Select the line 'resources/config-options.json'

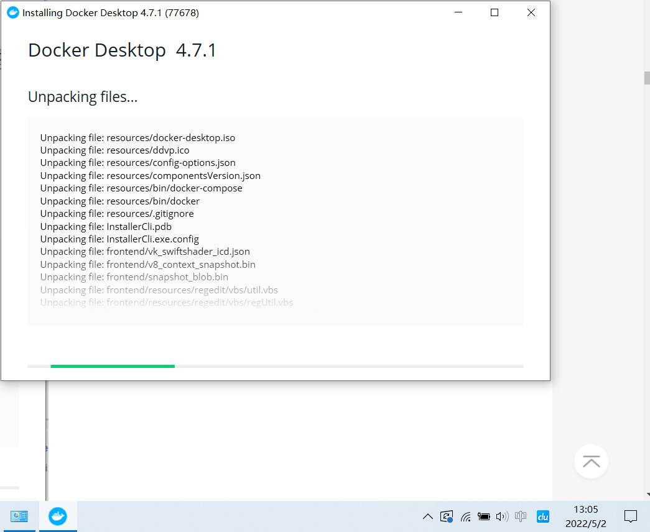pyautogui.click(x=137, y=163)
